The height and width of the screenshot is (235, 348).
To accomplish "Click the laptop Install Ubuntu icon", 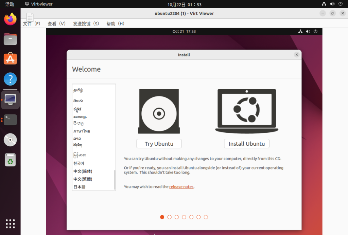I will click(246, 111).
